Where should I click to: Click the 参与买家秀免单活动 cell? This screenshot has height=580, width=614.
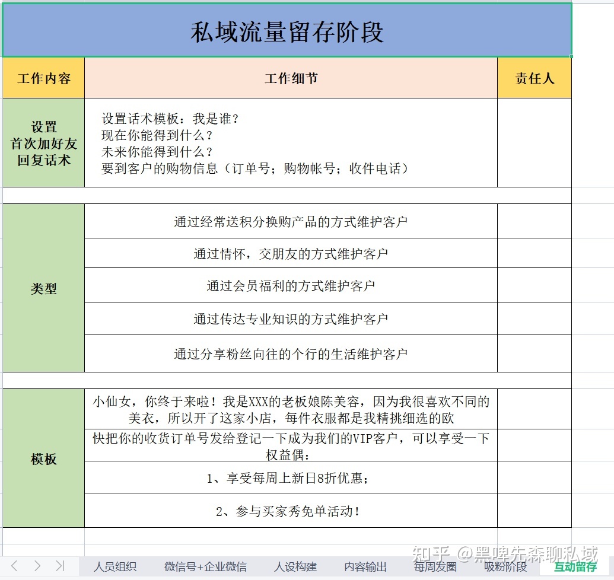[x=291, y=511]
